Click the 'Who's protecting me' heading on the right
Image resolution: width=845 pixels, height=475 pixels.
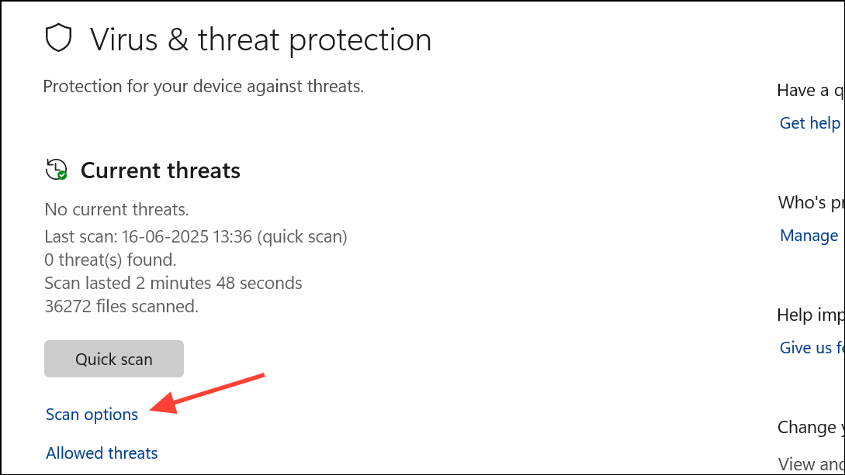pos(811,203)
